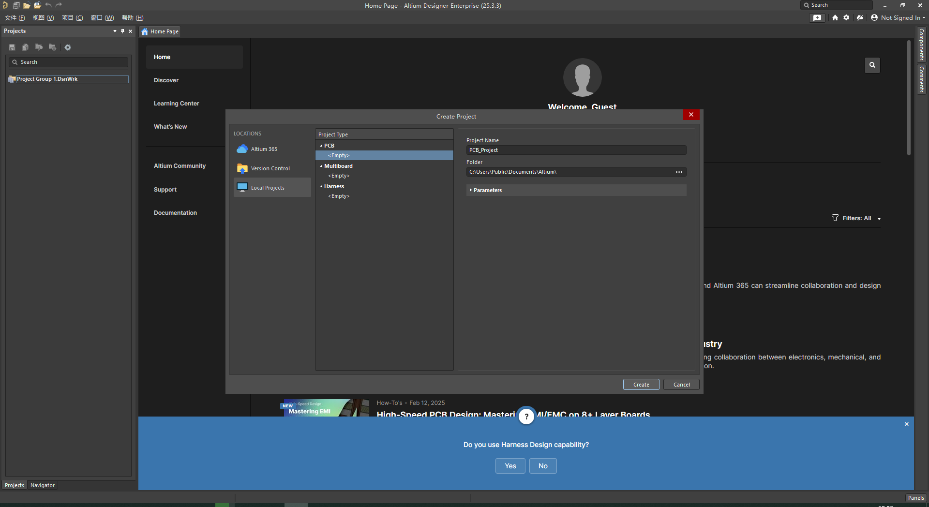Screen dimensions: 929x507
Task: Browse folder with the ellipsis button
Action: click(x=679, y=172)
